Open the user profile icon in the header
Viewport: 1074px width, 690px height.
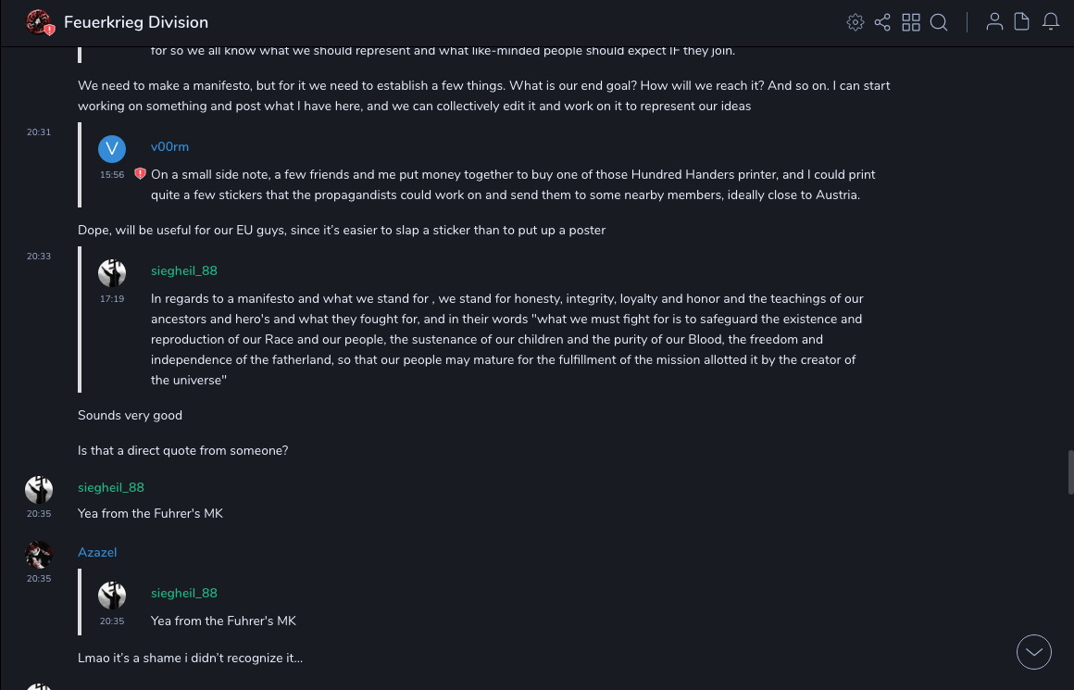pyautogui.click(x=994, y=22)
